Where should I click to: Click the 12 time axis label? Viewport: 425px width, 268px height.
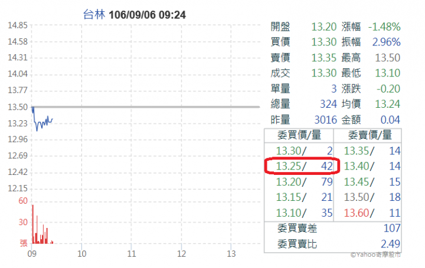(x=181, y=254)
